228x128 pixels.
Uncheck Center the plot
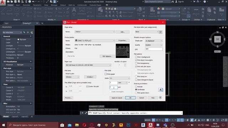(87, 86)
